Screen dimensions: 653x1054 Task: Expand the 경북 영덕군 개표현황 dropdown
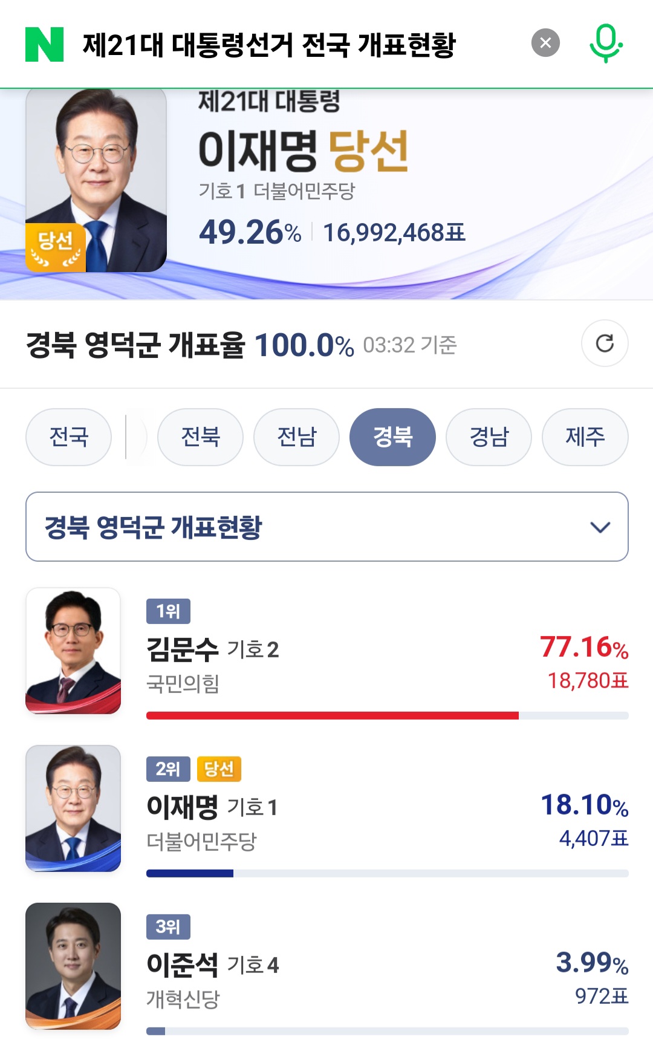[x=327, y=527]
